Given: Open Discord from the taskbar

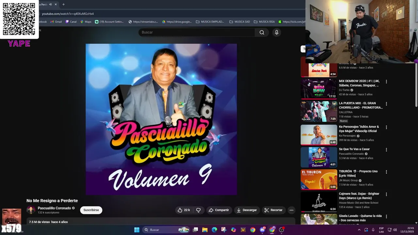Looking at the screenshot, I should click(x=263, y=230).
